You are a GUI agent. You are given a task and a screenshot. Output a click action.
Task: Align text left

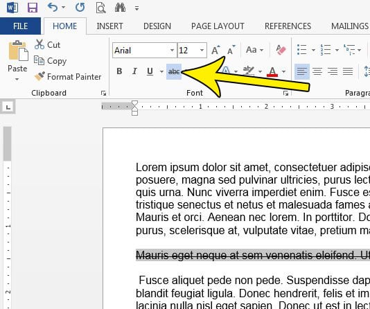click(302, 71)
